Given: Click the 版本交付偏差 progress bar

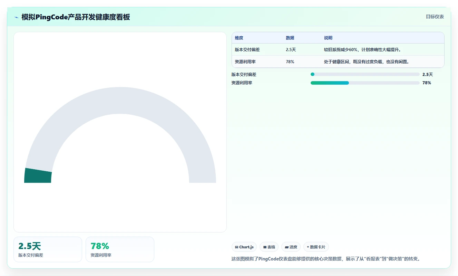Looking at the screenshot, I should coord(365,74).
